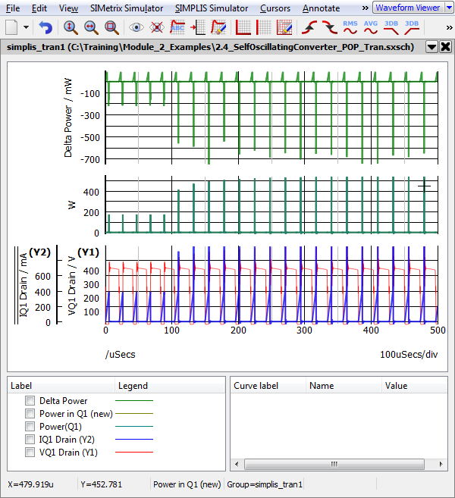Click the RMS measurement icon
This screenshot has height=498, width=455.
point(350,27)
